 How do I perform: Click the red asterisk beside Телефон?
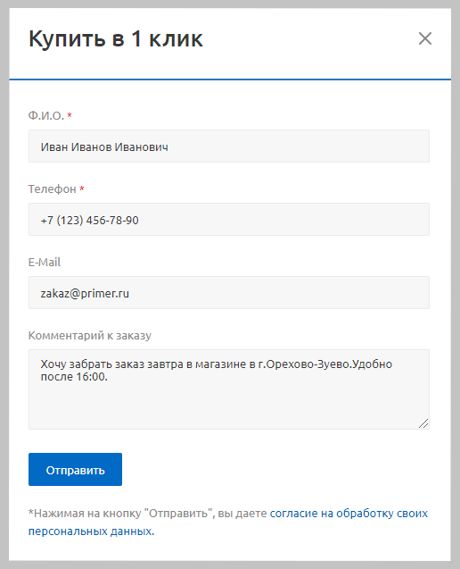click(82, 188)
